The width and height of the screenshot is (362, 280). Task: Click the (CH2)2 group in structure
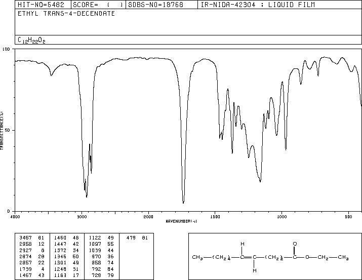[274, 257]
